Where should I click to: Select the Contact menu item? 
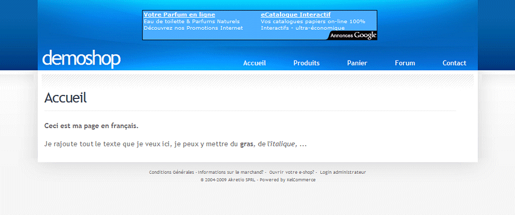[454, 63]
